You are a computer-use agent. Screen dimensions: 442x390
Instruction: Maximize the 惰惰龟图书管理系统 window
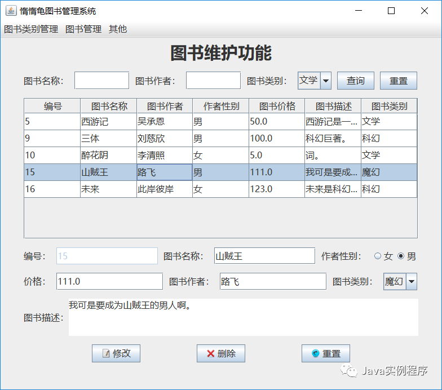click(x=391, y=11)
